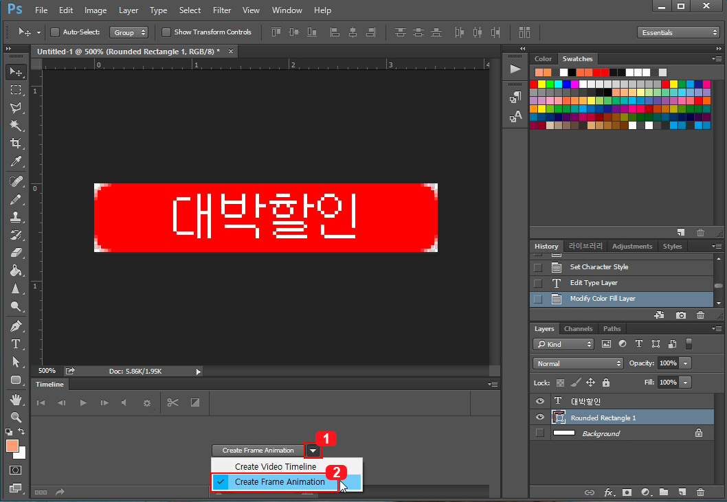Switch to the Channels tab

(578, 328)
